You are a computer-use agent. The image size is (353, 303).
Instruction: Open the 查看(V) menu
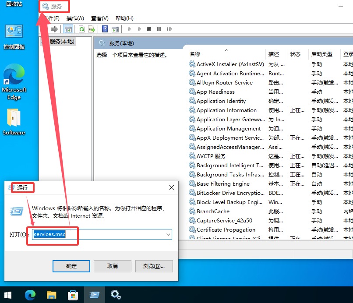(99, 18)
